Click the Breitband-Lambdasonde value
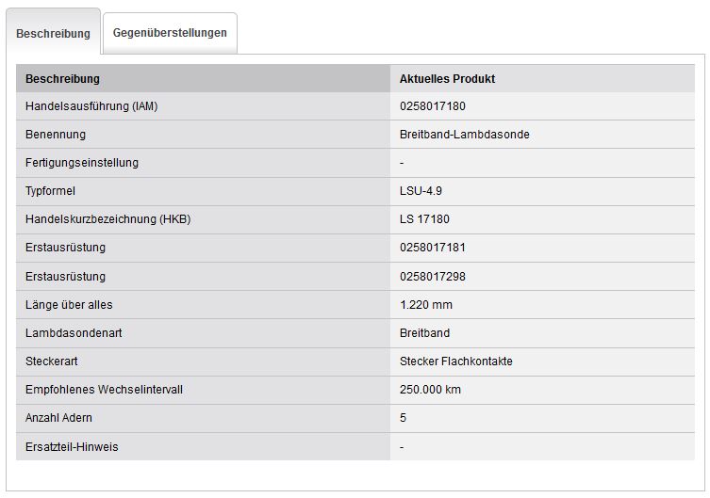 pyautogui.click(x=464, y=135)
